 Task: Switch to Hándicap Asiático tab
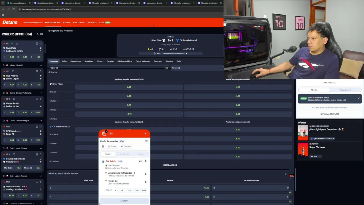pyautogui.click(x=125, y=61)
